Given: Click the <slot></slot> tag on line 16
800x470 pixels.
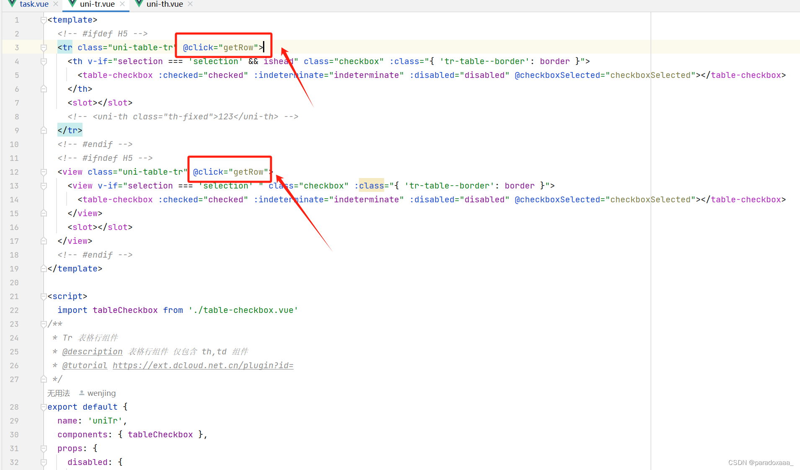Looking at the screenshot, I should [100, 227].
